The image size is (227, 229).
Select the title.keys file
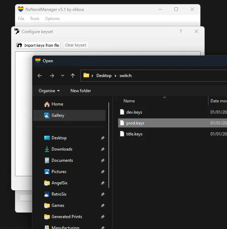click(134, 134)
